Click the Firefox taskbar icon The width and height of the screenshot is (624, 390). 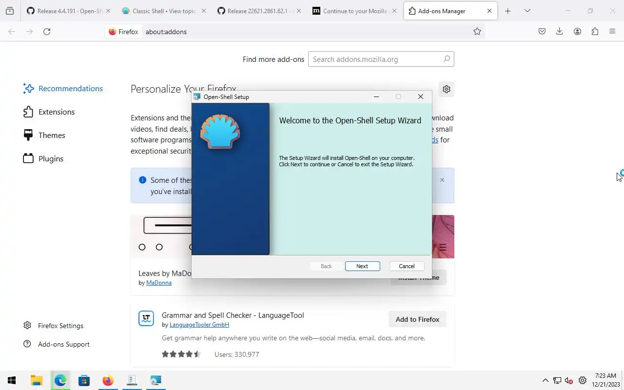pos(108,380)
